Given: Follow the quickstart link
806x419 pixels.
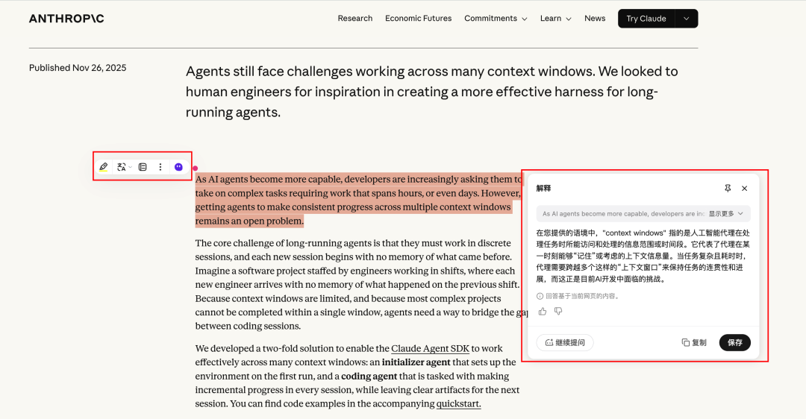Looking at the screenshot, I should 458,404.
